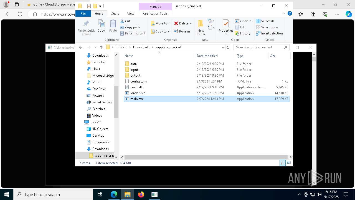Open Microsoft Edge from taskbar
Image resolution: width=355 pixels, height=200 pixels.
click(114, 194)
